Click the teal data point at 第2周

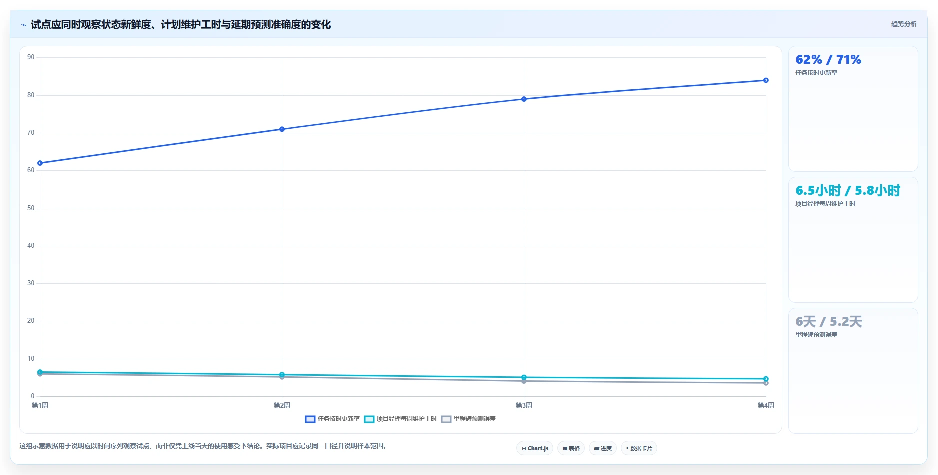282,375
